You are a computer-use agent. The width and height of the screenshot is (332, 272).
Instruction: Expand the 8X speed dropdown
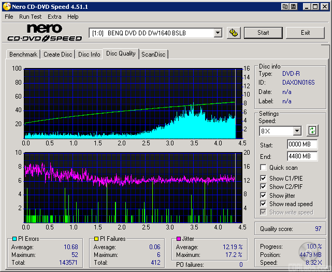pos(297,131)
